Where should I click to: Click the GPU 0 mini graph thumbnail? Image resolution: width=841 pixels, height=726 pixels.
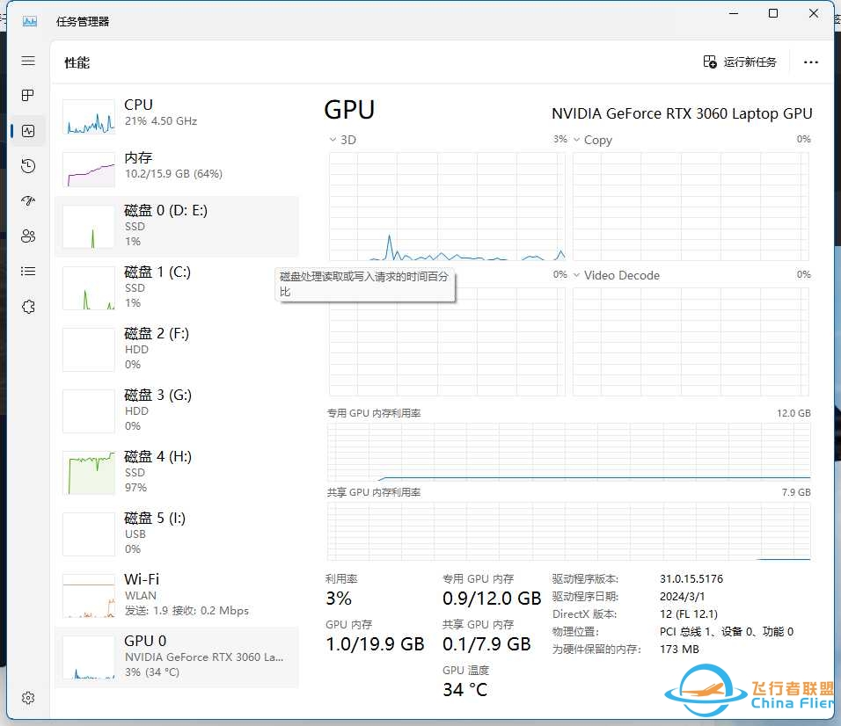coord(89,657)
